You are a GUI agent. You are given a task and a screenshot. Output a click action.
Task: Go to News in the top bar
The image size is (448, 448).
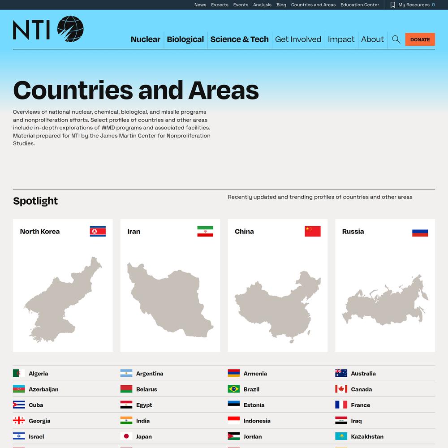tap(200, 5)
